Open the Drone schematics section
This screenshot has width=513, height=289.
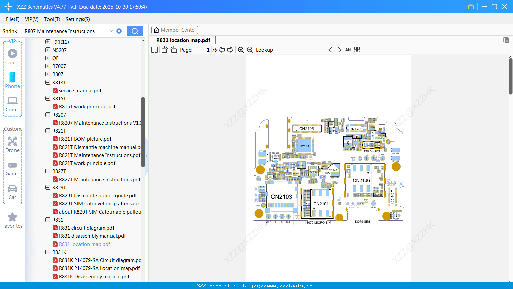[x=12, y=141]
